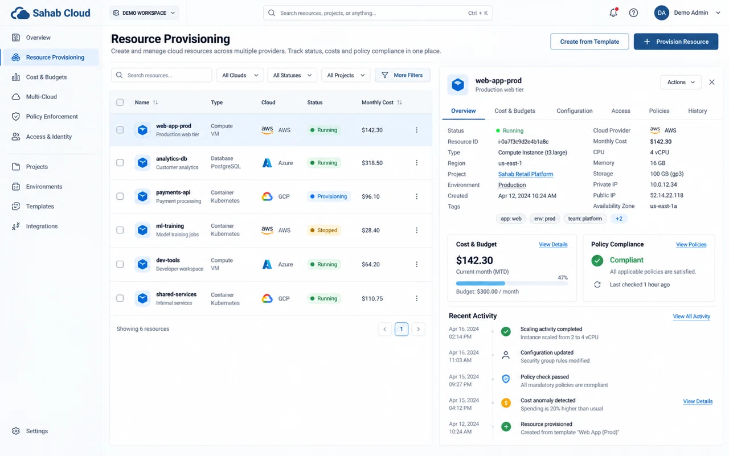
Task: Check the web-app-prod row checkbox
Action: [120, 130]
